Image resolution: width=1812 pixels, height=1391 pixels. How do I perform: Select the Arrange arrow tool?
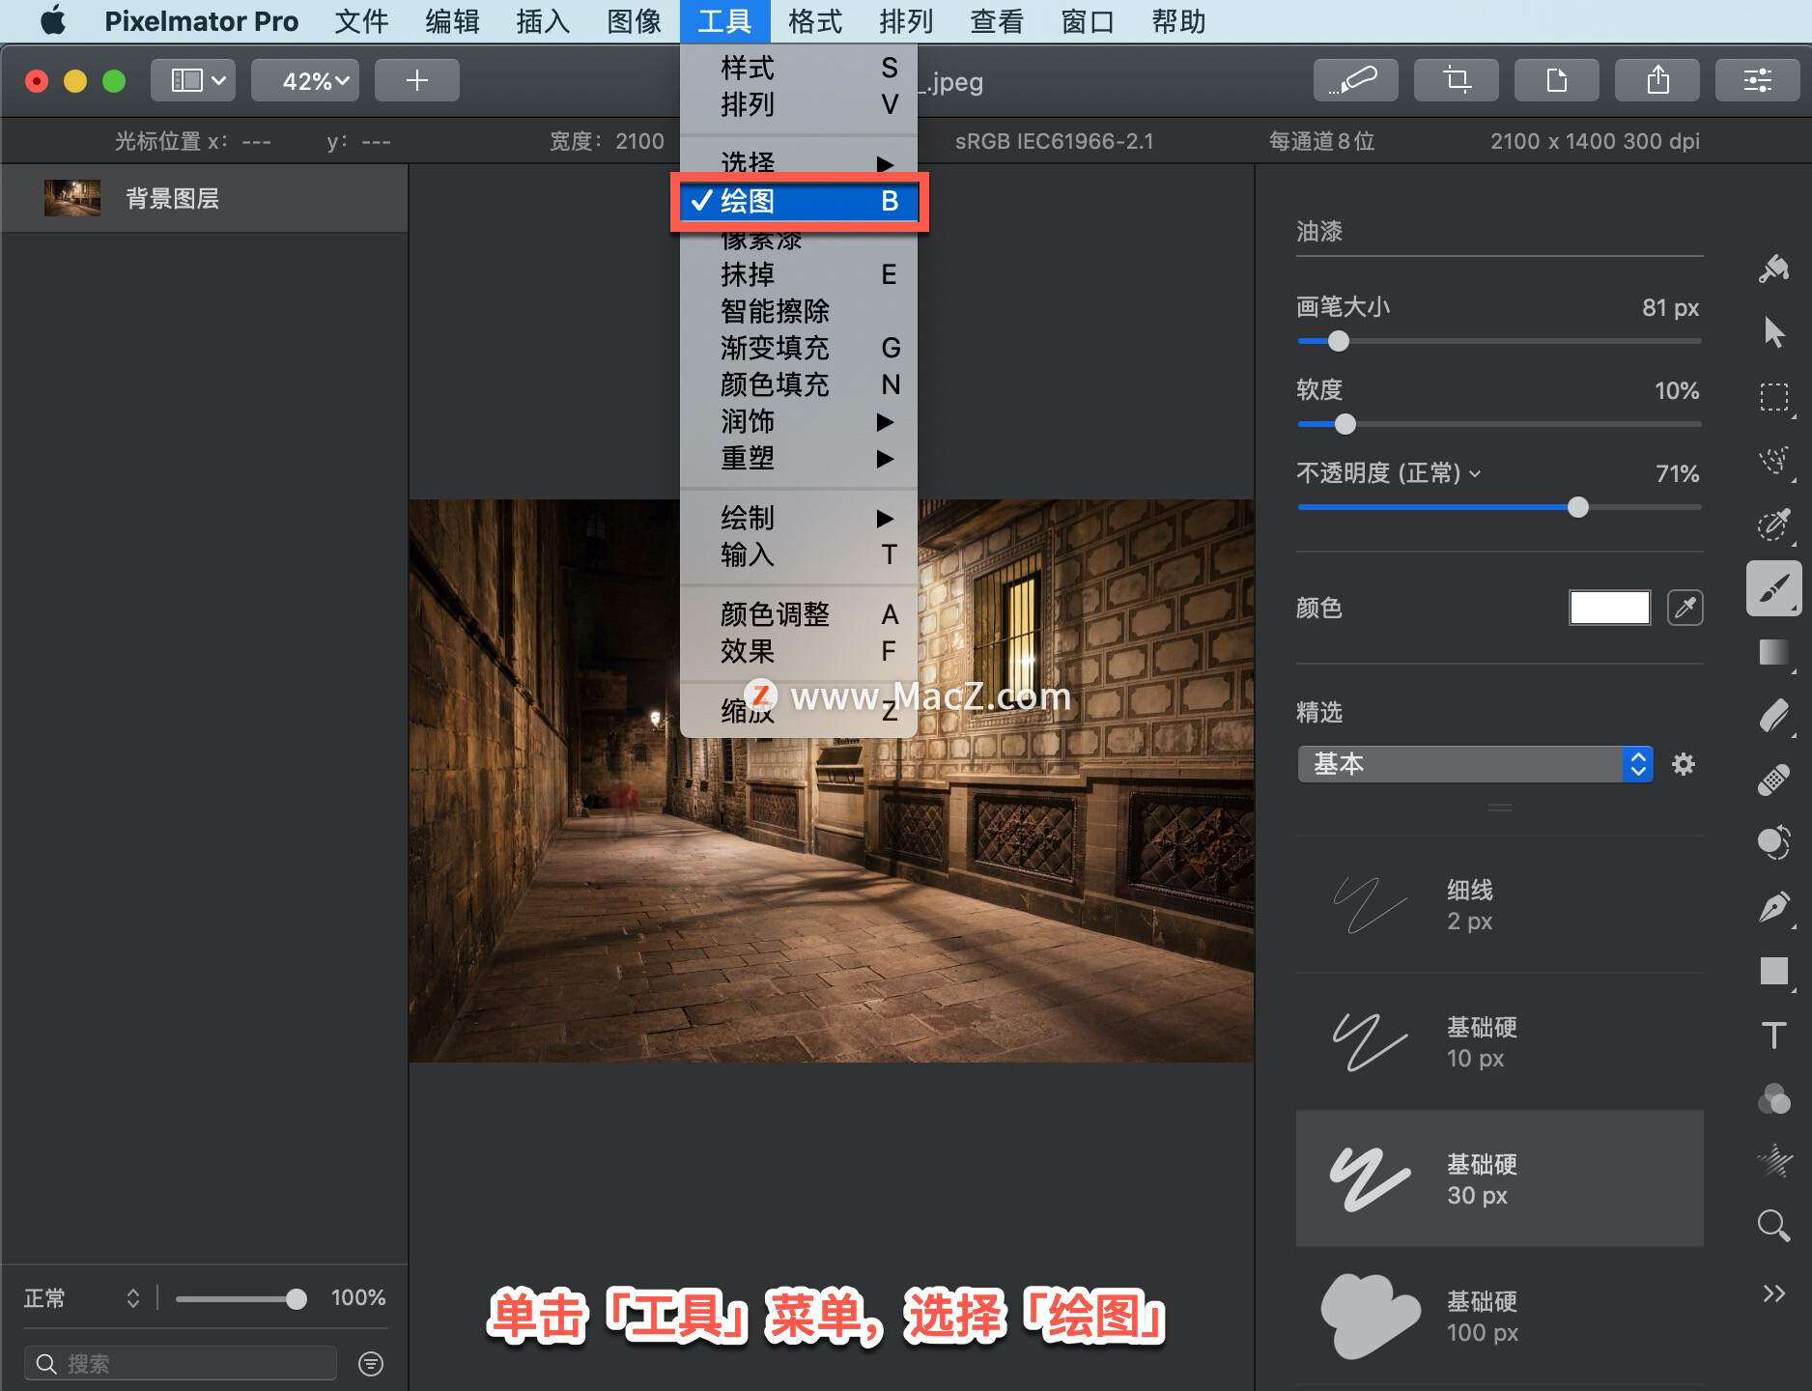1773,332
